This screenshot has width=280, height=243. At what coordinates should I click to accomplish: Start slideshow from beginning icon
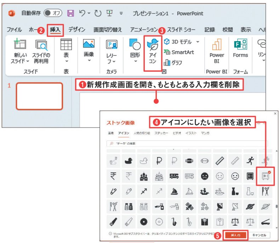(x=109, y=13)
